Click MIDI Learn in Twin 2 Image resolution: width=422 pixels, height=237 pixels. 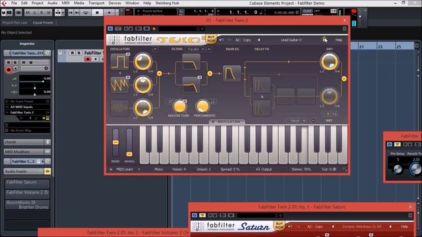pos(125,169)
